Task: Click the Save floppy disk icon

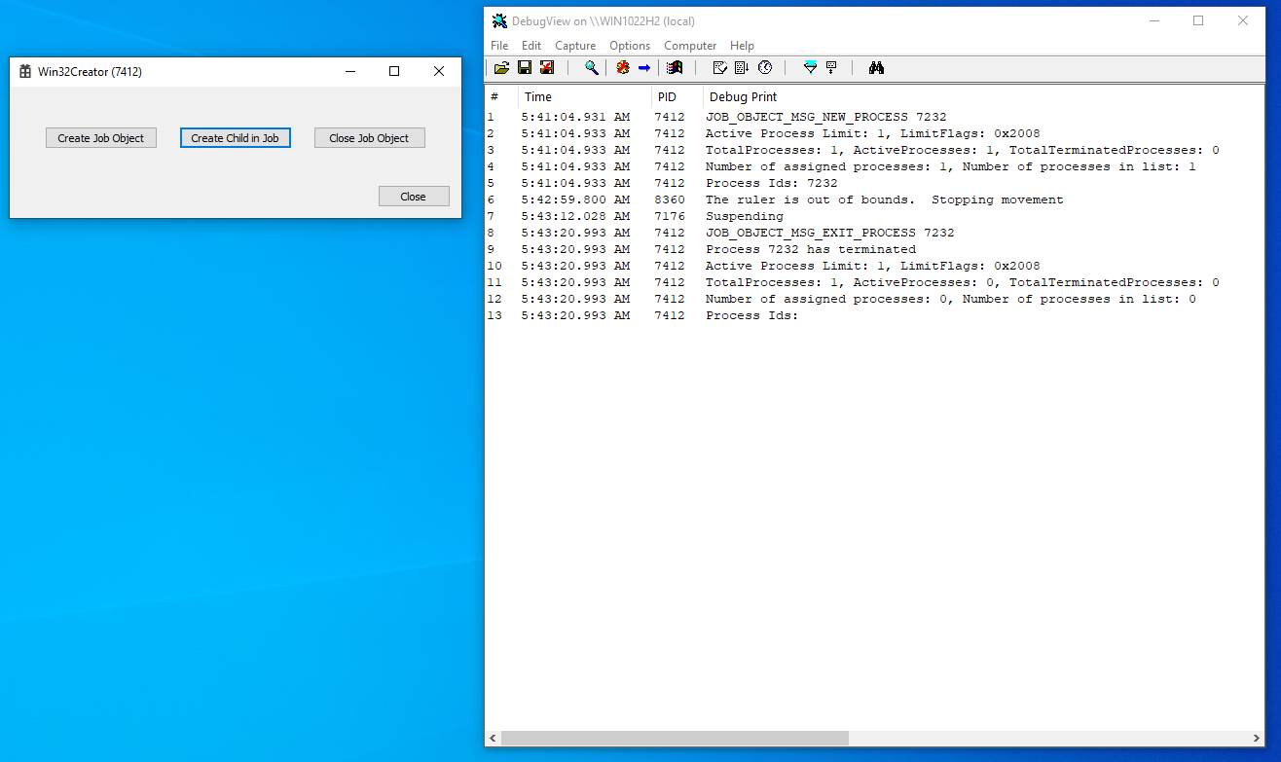Action: click(525, 67)
